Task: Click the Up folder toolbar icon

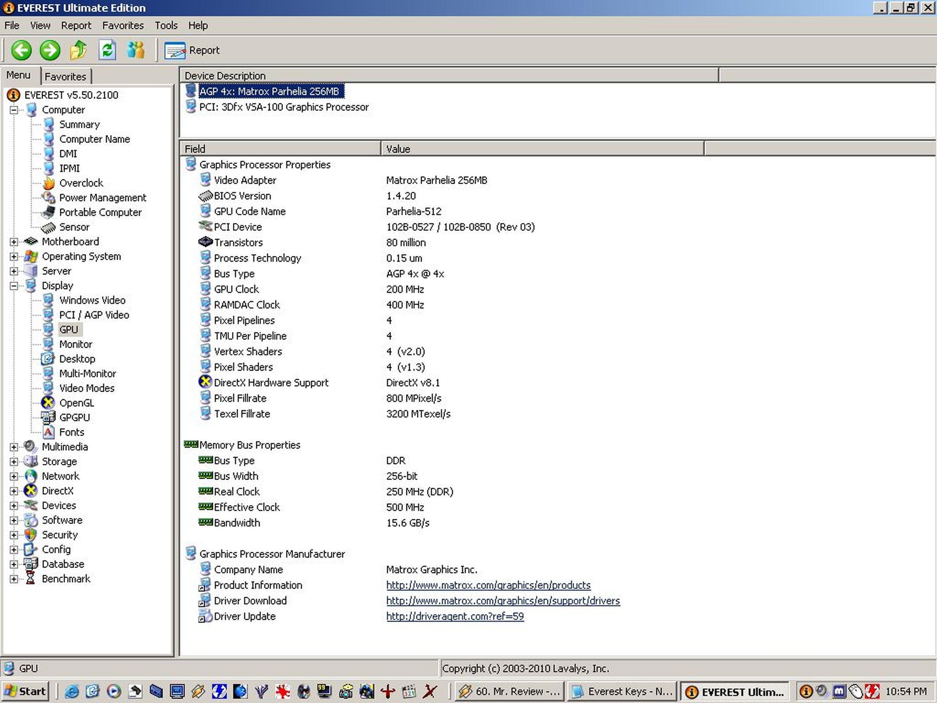Action: point(78,50)
